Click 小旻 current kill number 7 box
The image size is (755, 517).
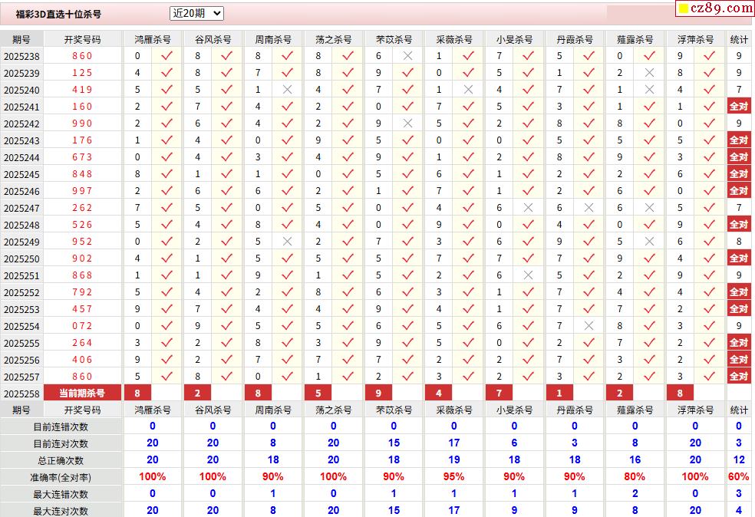[499, 393]
